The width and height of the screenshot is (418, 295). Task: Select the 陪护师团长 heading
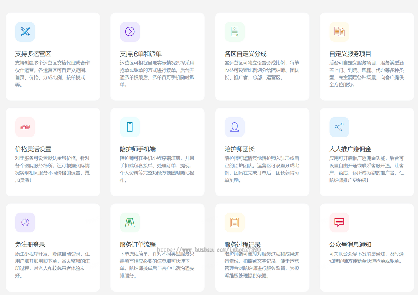coord(240,149)
